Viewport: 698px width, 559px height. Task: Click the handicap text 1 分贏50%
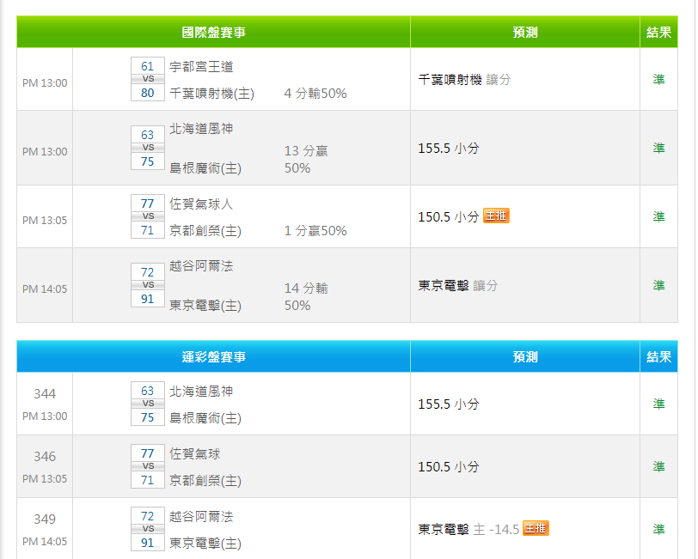315,231
